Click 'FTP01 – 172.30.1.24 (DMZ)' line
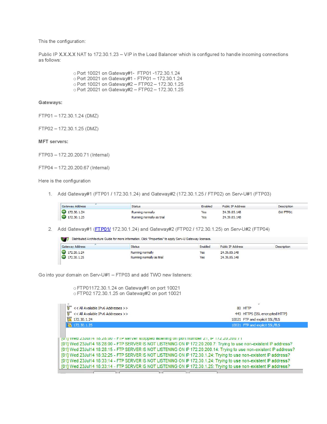 [x=68, y=116]
